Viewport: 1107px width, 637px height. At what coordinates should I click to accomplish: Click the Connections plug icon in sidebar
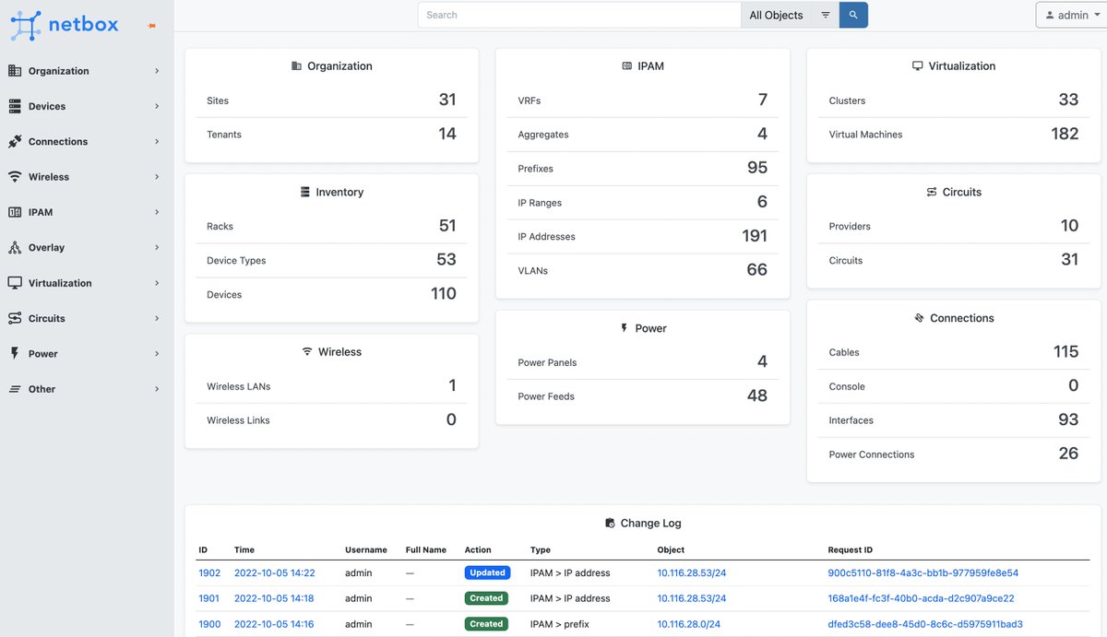pos(15,142)
